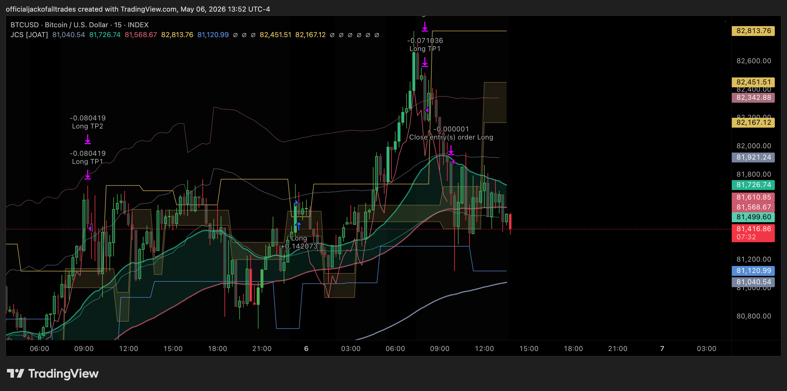Click the 82,451.51 value in the legend

coord(275,35)
